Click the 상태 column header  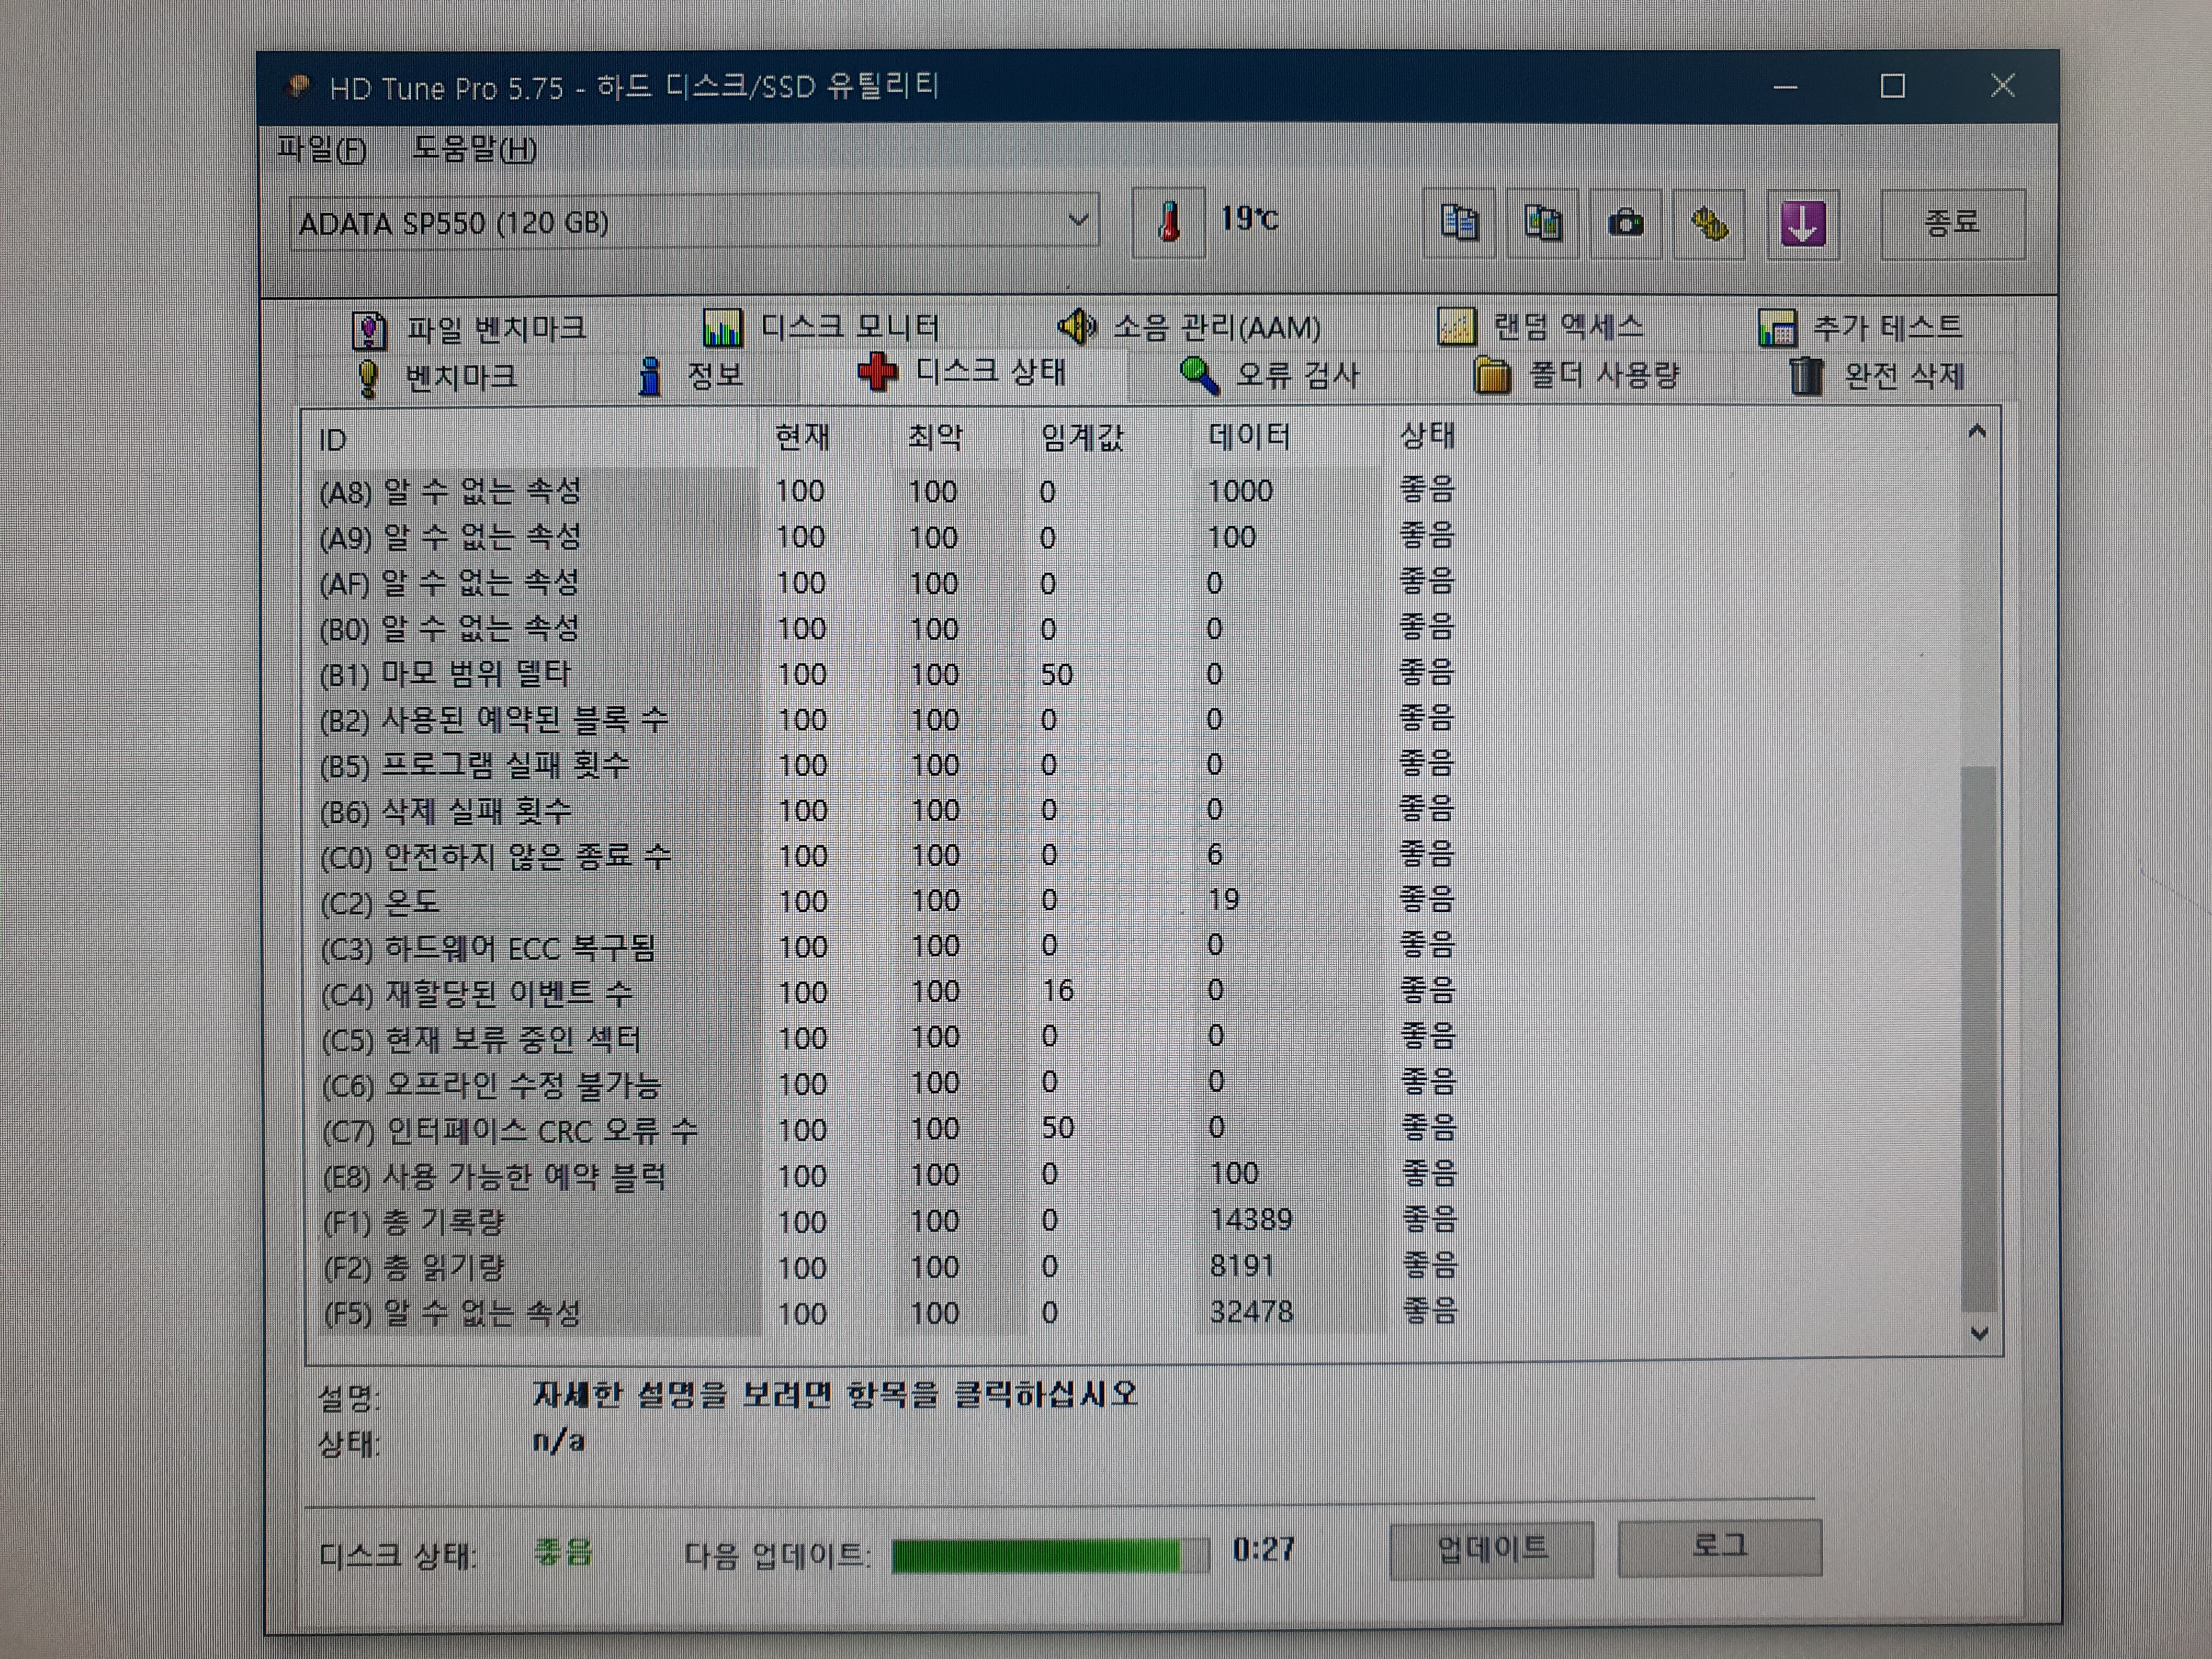tap(1427, 435)
